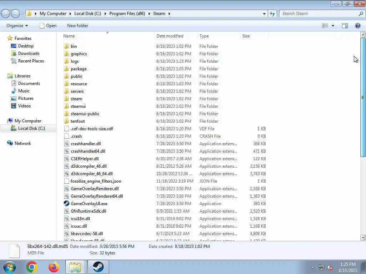Click fossilize_engine_filters.json file icon

(66, 181)
